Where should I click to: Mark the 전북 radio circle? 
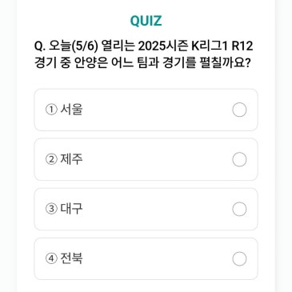pos(239,258)
